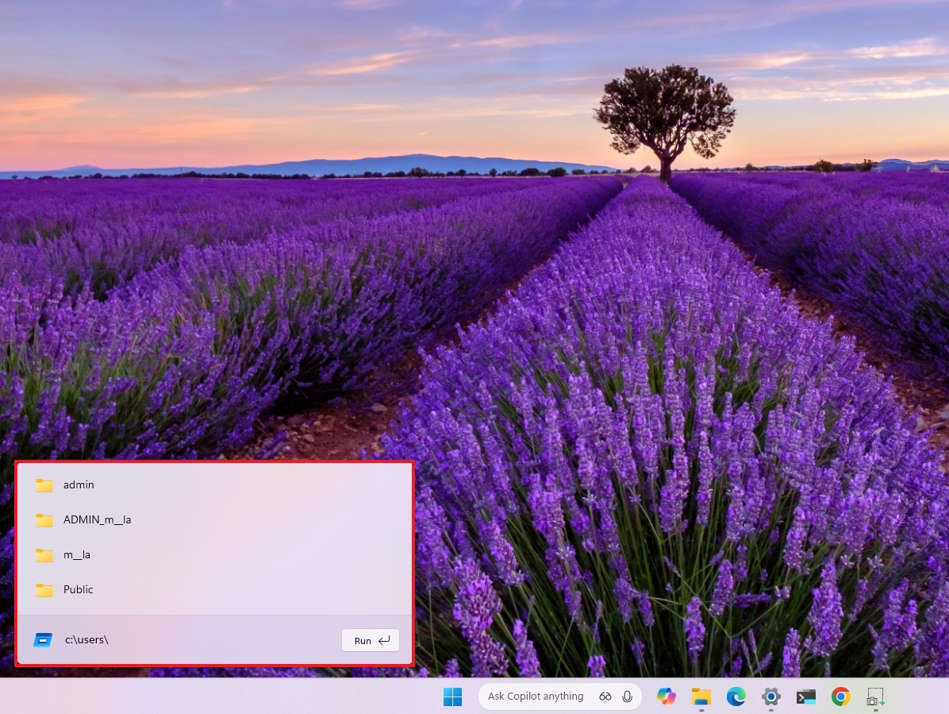Open the Start menu
The height and width of the screenshot is (714, 949).
(x=453, y=697)
